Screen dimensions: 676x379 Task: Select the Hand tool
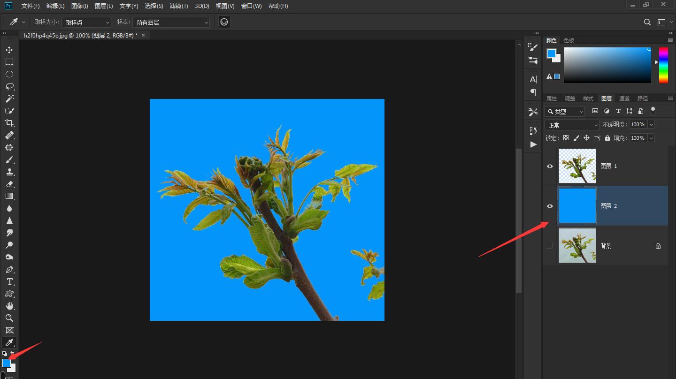[x=9, y=306]
